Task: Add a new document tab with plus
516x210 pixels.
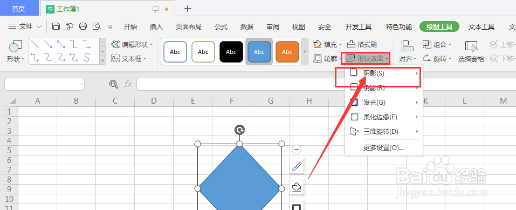Action: point(188,9)
